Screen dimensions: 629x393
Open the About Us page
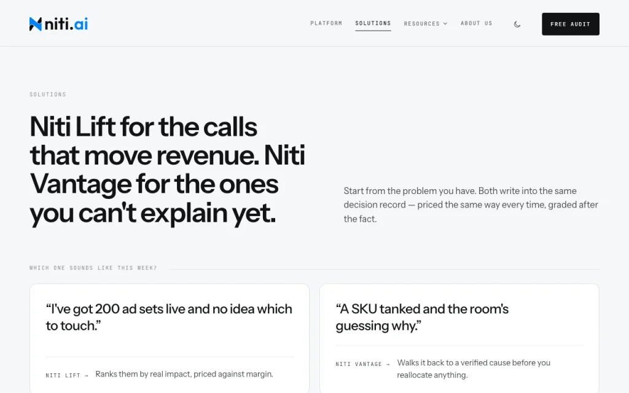click(x=476, y=23)
